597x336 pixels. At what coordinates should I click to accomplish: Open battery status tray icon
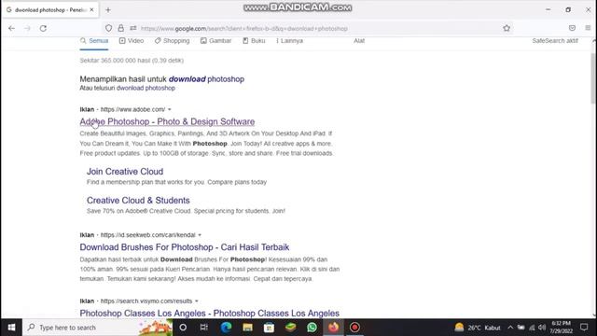521,328
